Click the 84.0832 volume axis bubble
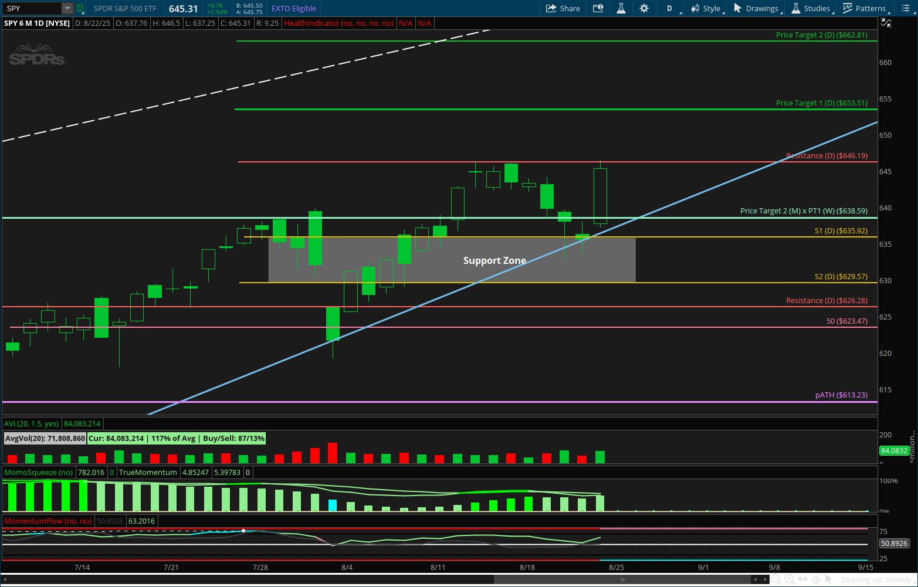 pyautogui.click(x=895, y=451)
